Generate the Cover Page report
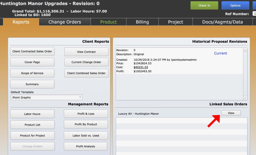 (x=32, y=62)
